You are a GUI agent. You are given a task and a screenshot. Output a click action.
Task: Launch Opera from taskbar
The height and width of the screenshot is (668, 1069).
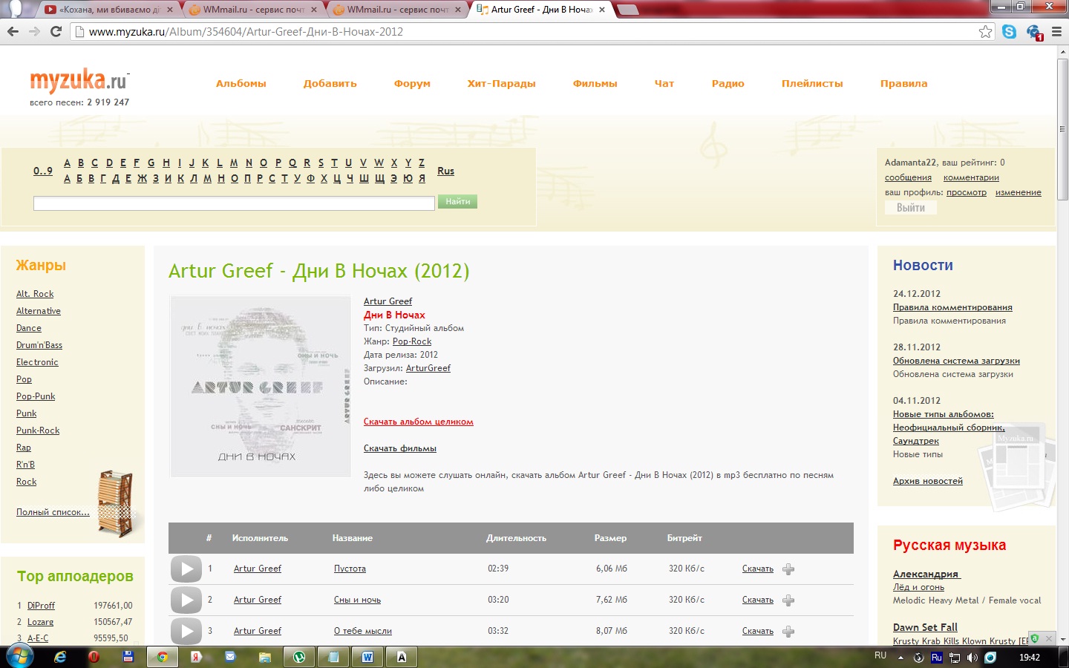94,657
